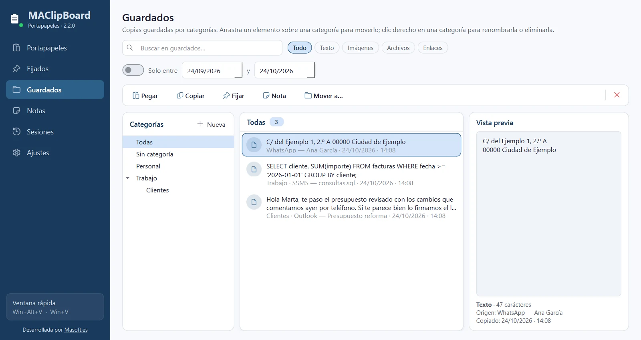Go to Fijados pinned items
Screen dimensions: 641x340
coord(55,69)
